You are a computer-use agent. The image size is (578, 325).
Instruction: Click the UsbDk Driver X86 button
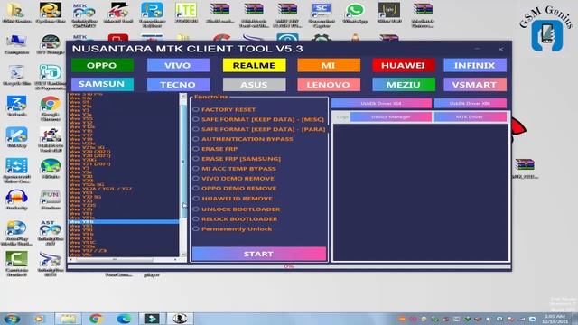(470, 104)
